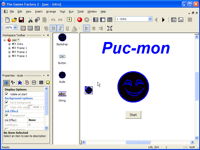Viewport: 200px width, 150px height.
Task: Toggle bold text formatting
Action: 53,28
